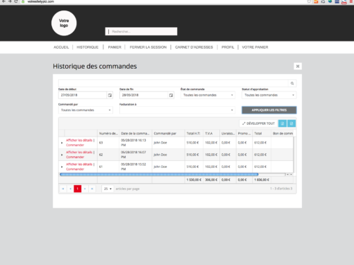This screenshot has width=354, height=265.
Task: Click the bookmark star in address bar
Action: (x=309, y=1)
